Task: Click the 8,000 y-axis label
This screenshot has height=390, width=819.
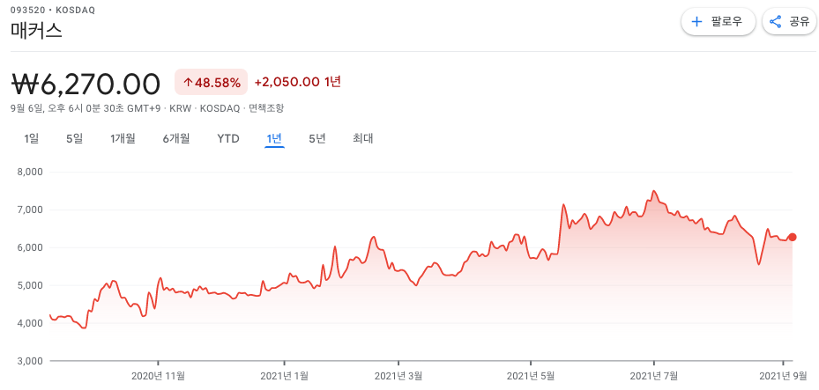Action: pos(32,172)
